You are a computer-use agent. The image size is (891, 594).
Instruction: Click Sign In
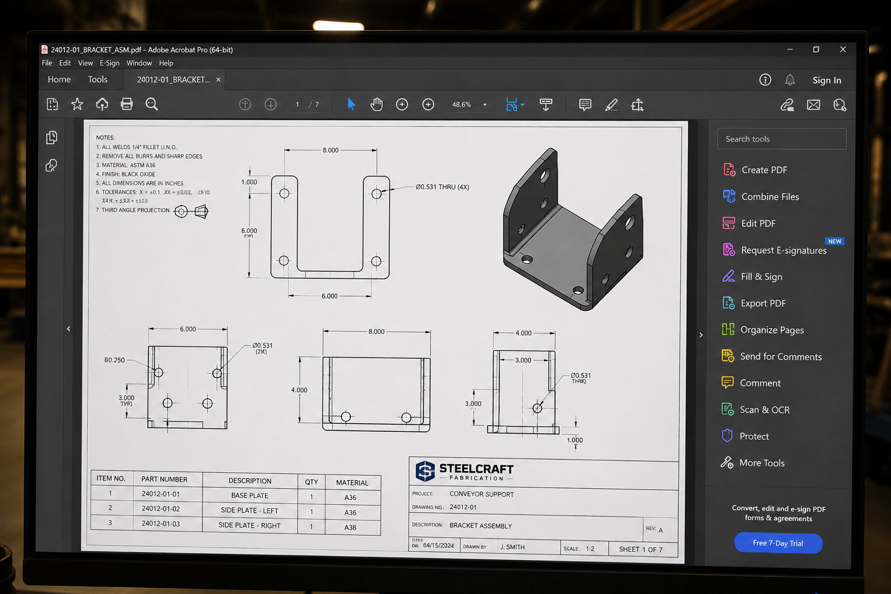coord(827,80)
